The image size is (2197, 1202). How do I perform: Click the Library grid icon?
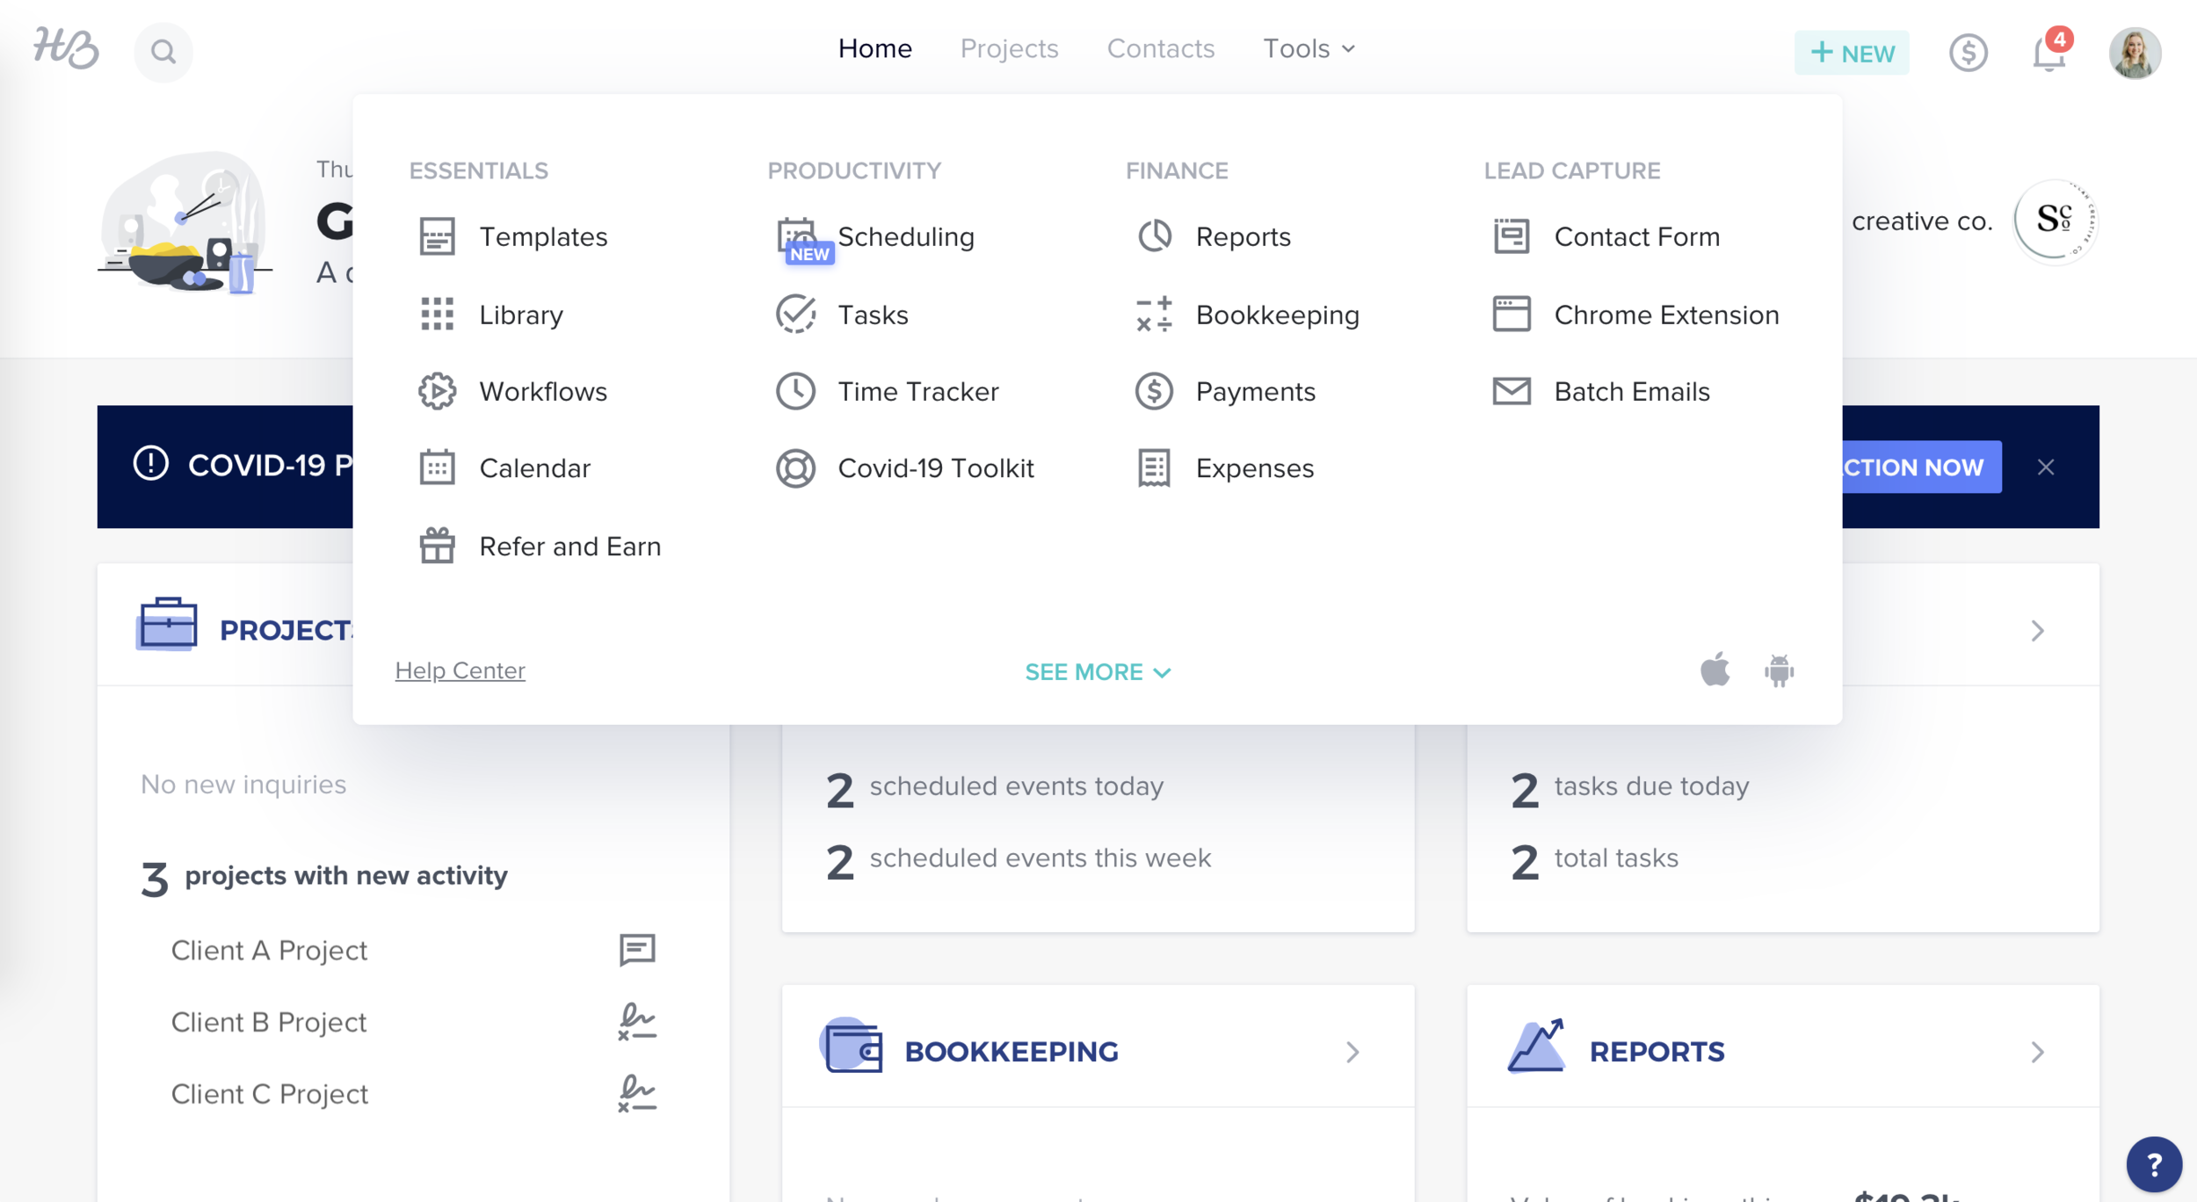point(437,314)
